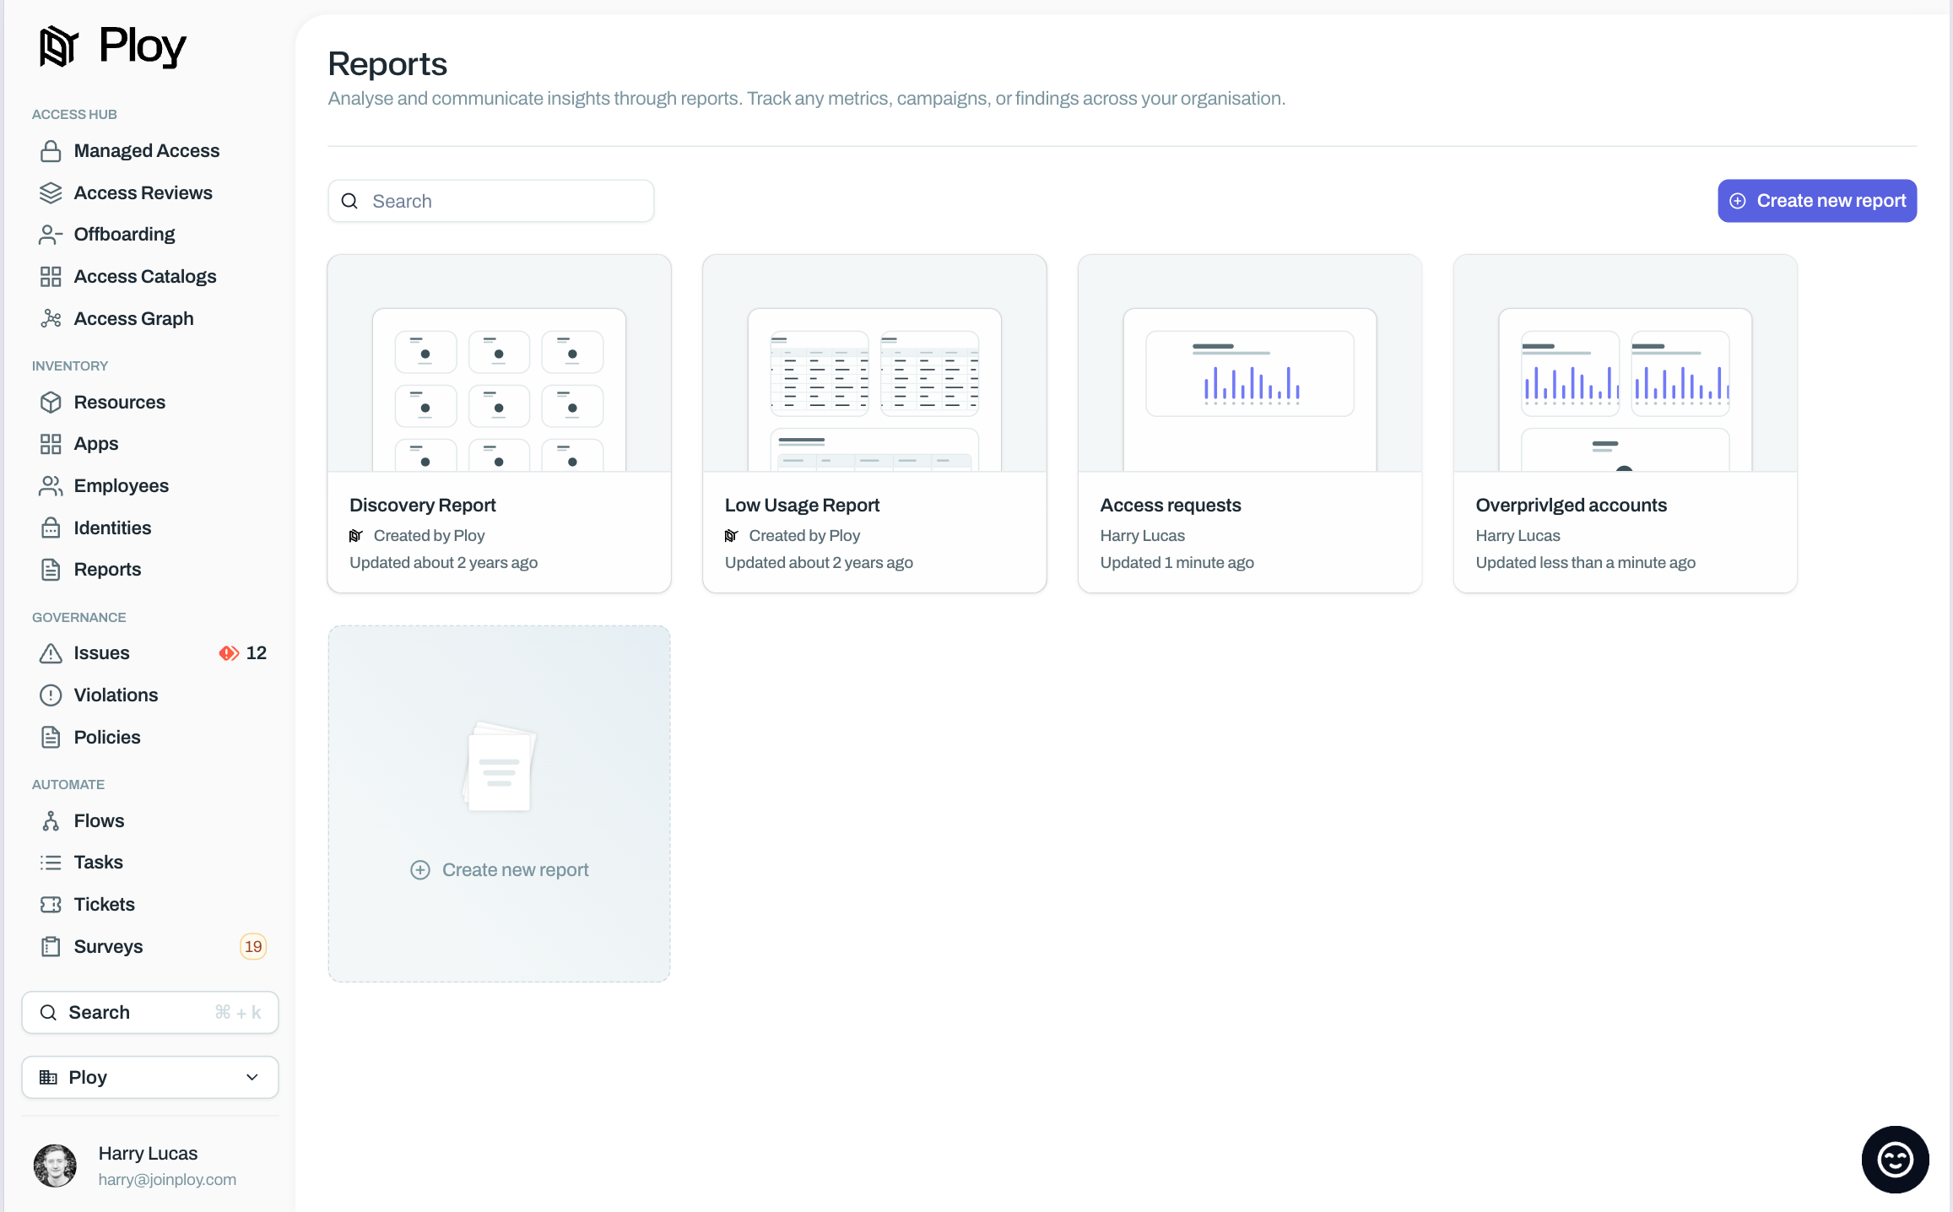
Task: Click dashed Create new report card
Action: point(499,803)
